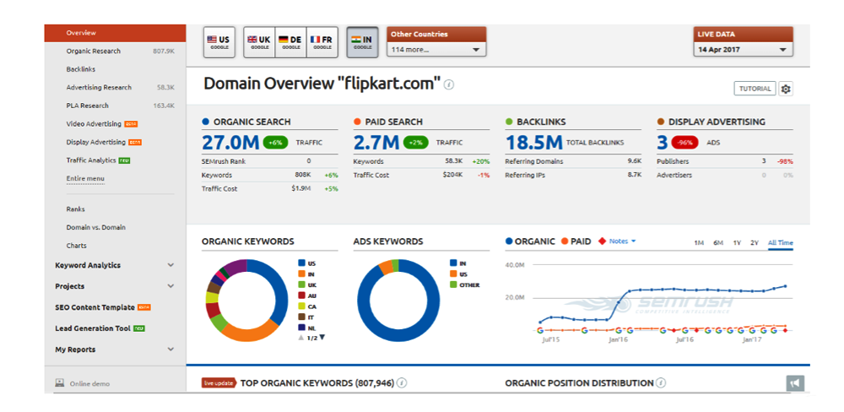Open Domain vs. Domain link
844x412 pixels.
tap(96, 227)
